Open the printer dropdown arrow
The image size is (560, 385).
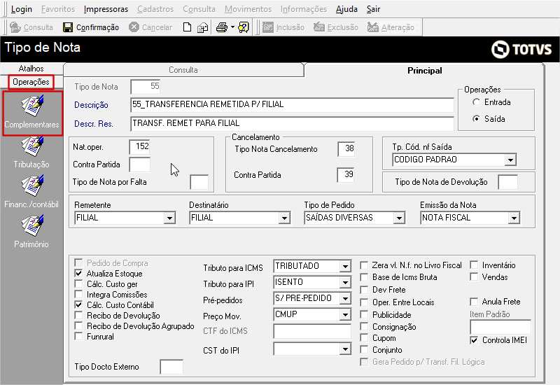[232, 27]
